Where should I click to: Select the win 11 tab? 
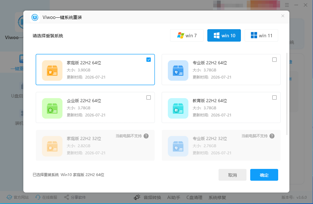coord(261,35)
